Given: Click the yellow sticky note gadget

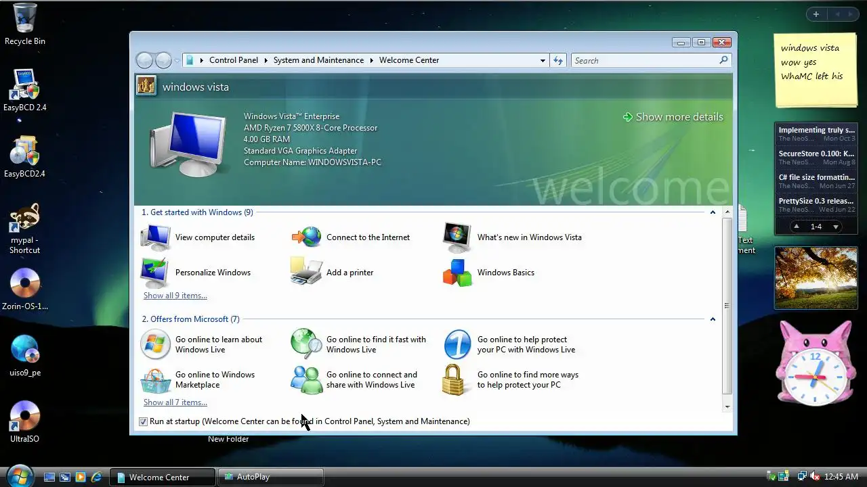Looking at the screenshot, I should 816,70.
